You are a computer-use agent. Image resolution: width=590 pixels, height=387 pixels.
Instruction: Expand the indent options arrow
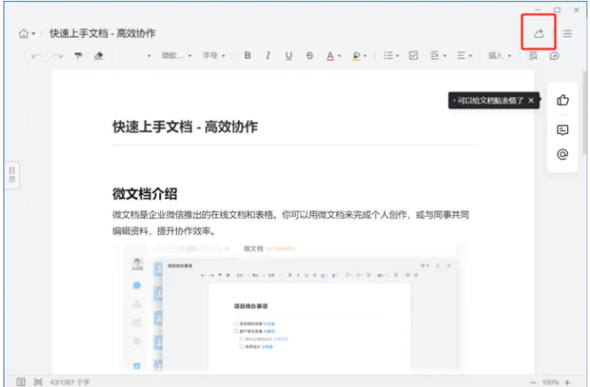click(x=445, y=56)
